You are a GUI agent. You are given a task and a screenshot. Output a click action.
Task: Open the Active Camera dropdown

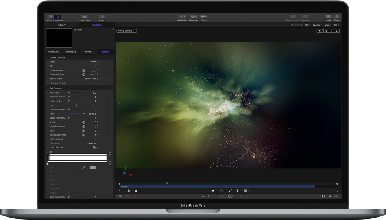point(126,31)
